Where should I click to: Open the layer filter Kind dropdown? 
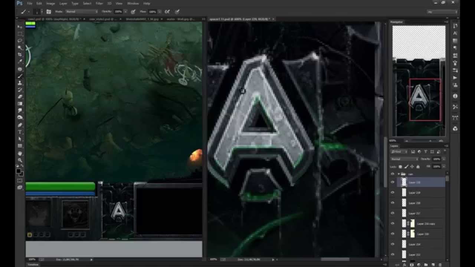pyautogui.click(x=399, y=152)
